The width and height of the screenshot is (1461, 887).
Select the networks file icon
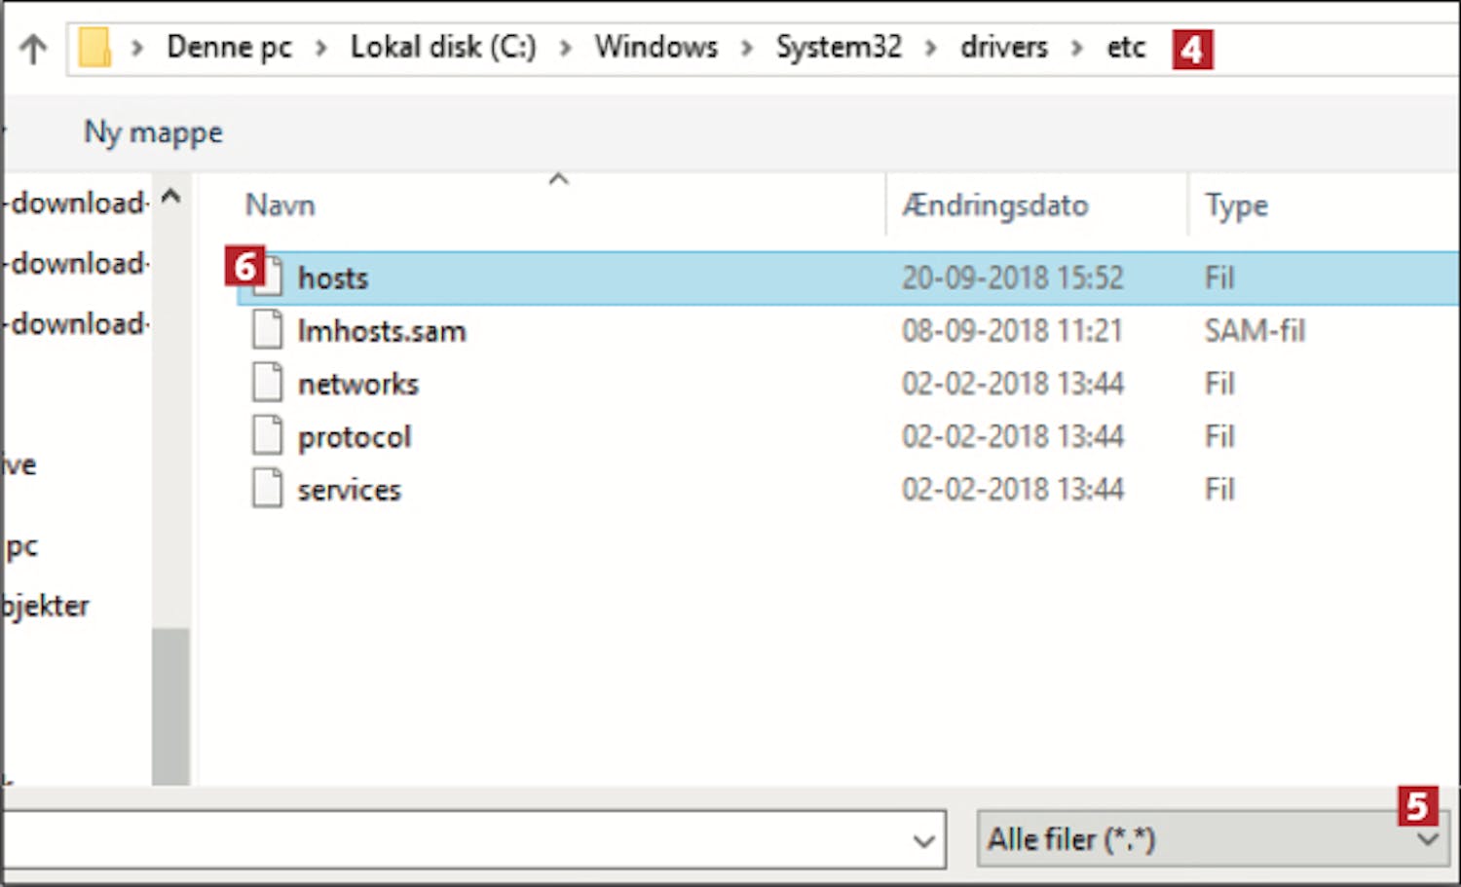point(267,383)
